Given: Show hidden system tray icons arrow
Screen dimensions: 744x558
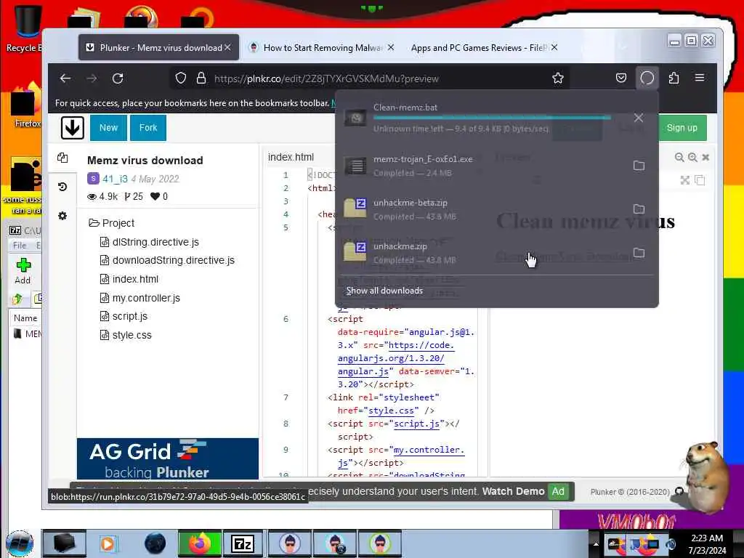Looking at the screenshot, I should (x=596, y=544).
